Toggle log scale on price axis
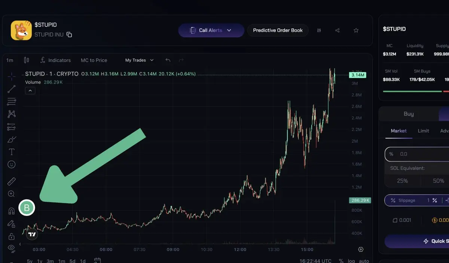This screenshot has height=263, width=449. (351, 261)
